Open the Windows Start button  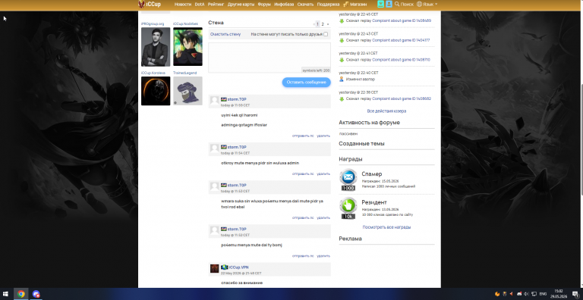pos(6,294)
